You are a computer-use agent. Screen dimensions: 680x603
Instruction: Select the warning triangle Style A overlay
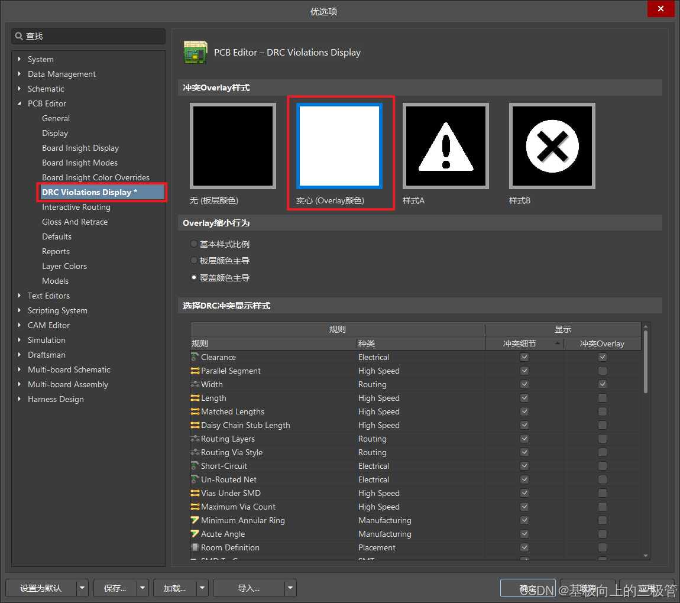446,146
